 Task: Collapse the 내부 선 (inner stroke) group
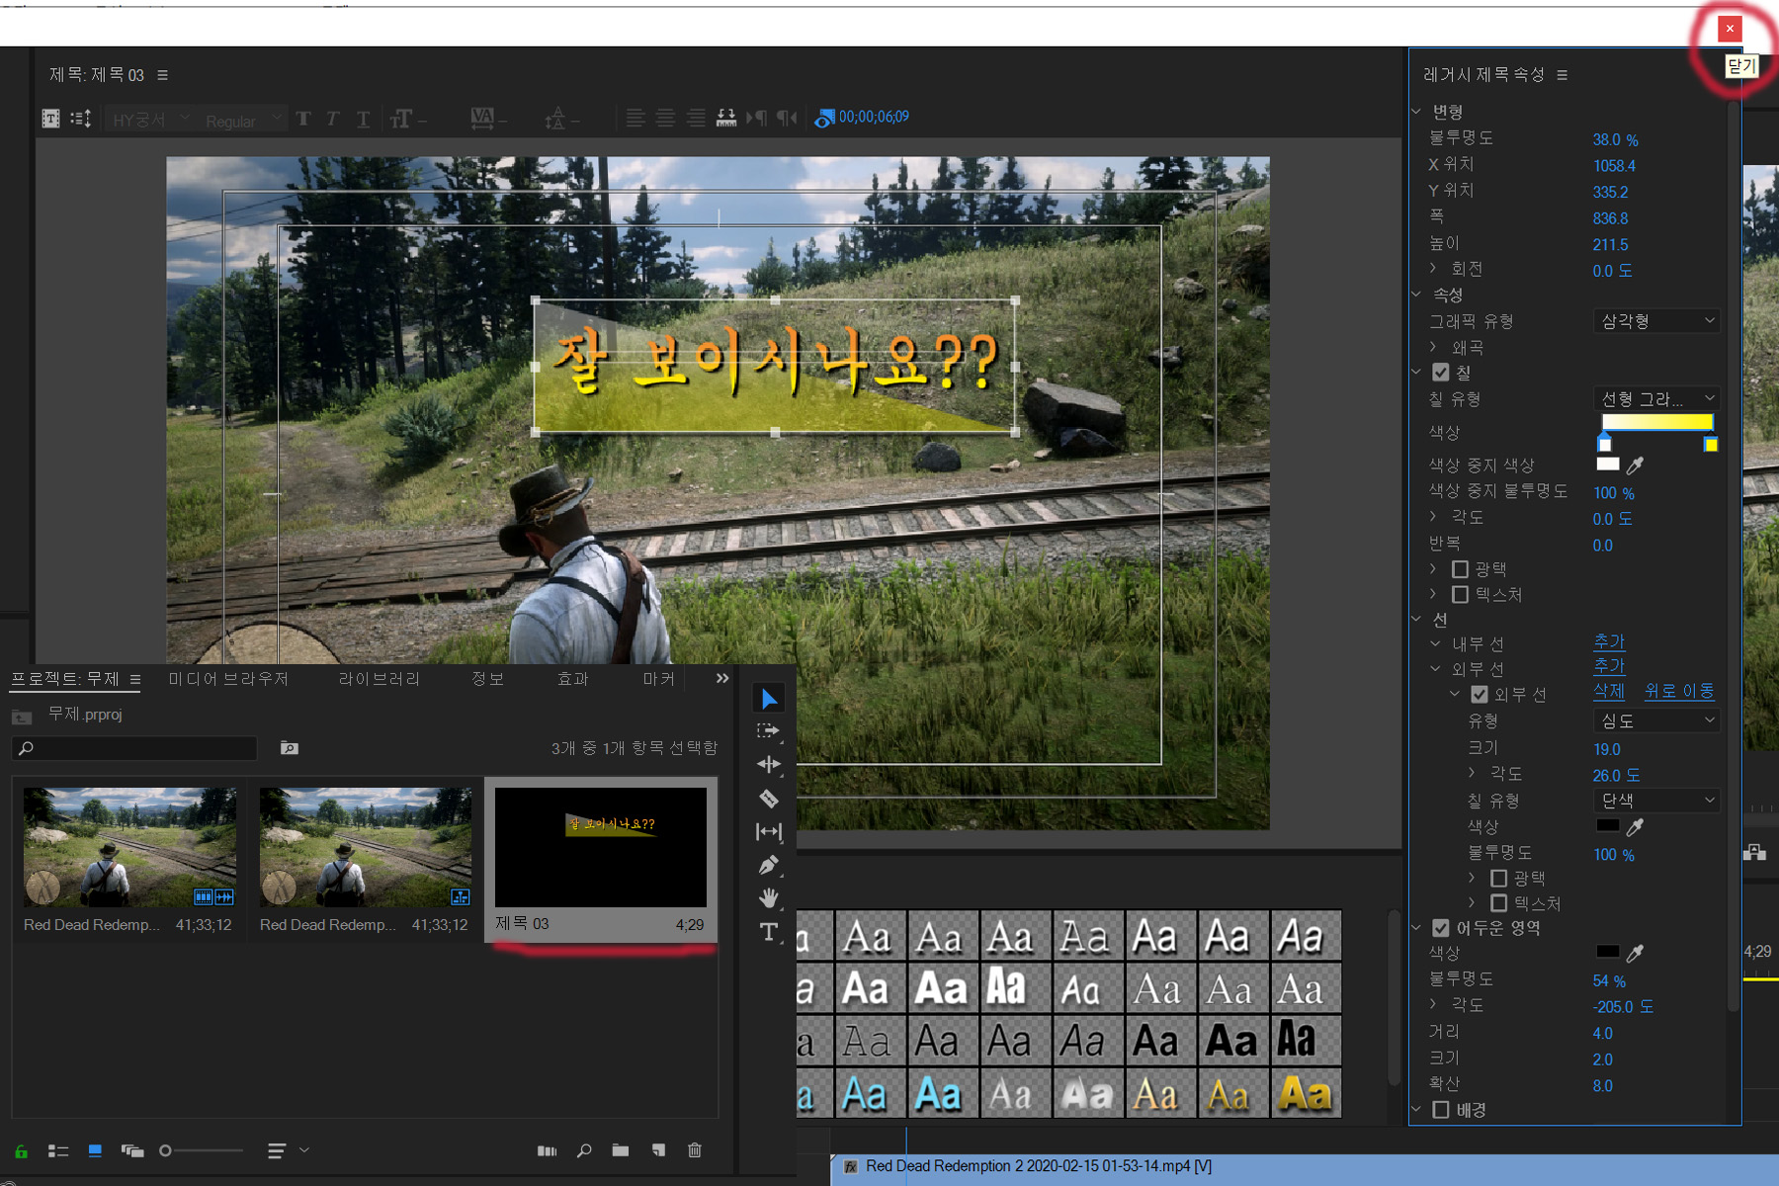[x=1435, y=643]
